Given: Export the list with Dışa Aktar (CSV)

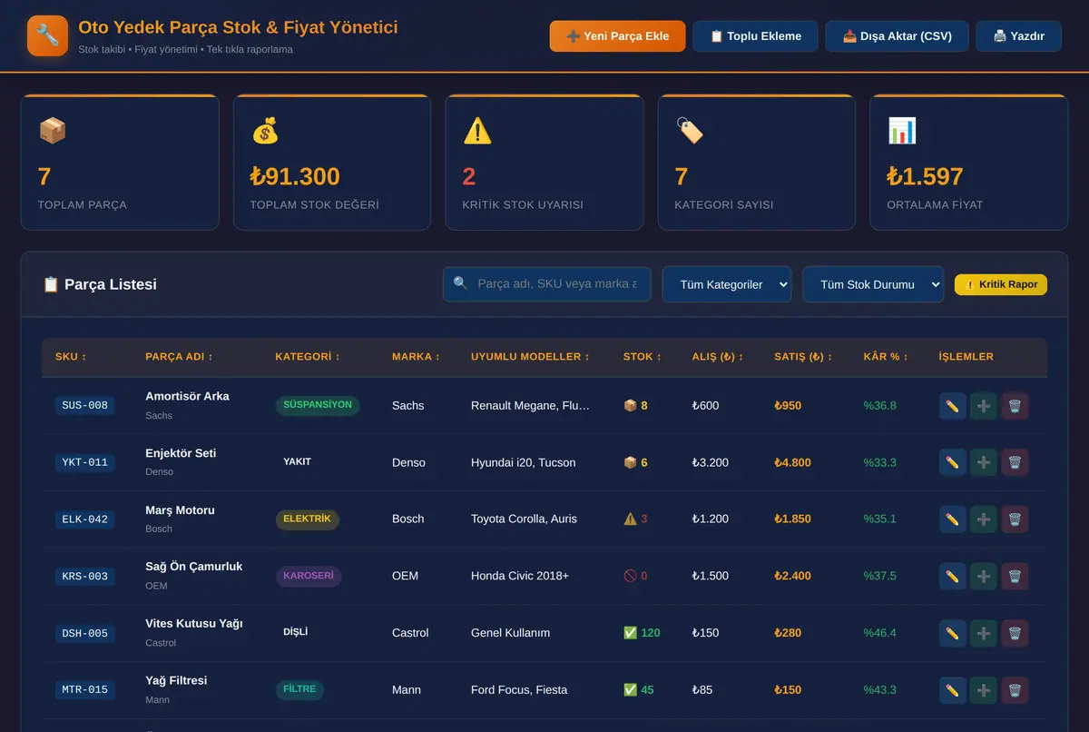Looking at the screenshot, I should [897, 36].
